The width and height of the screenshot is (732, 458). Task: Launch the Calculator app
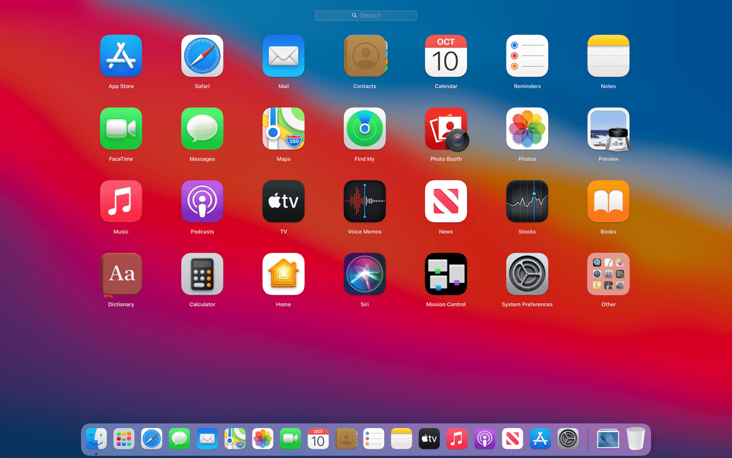[x=202, y=275]
